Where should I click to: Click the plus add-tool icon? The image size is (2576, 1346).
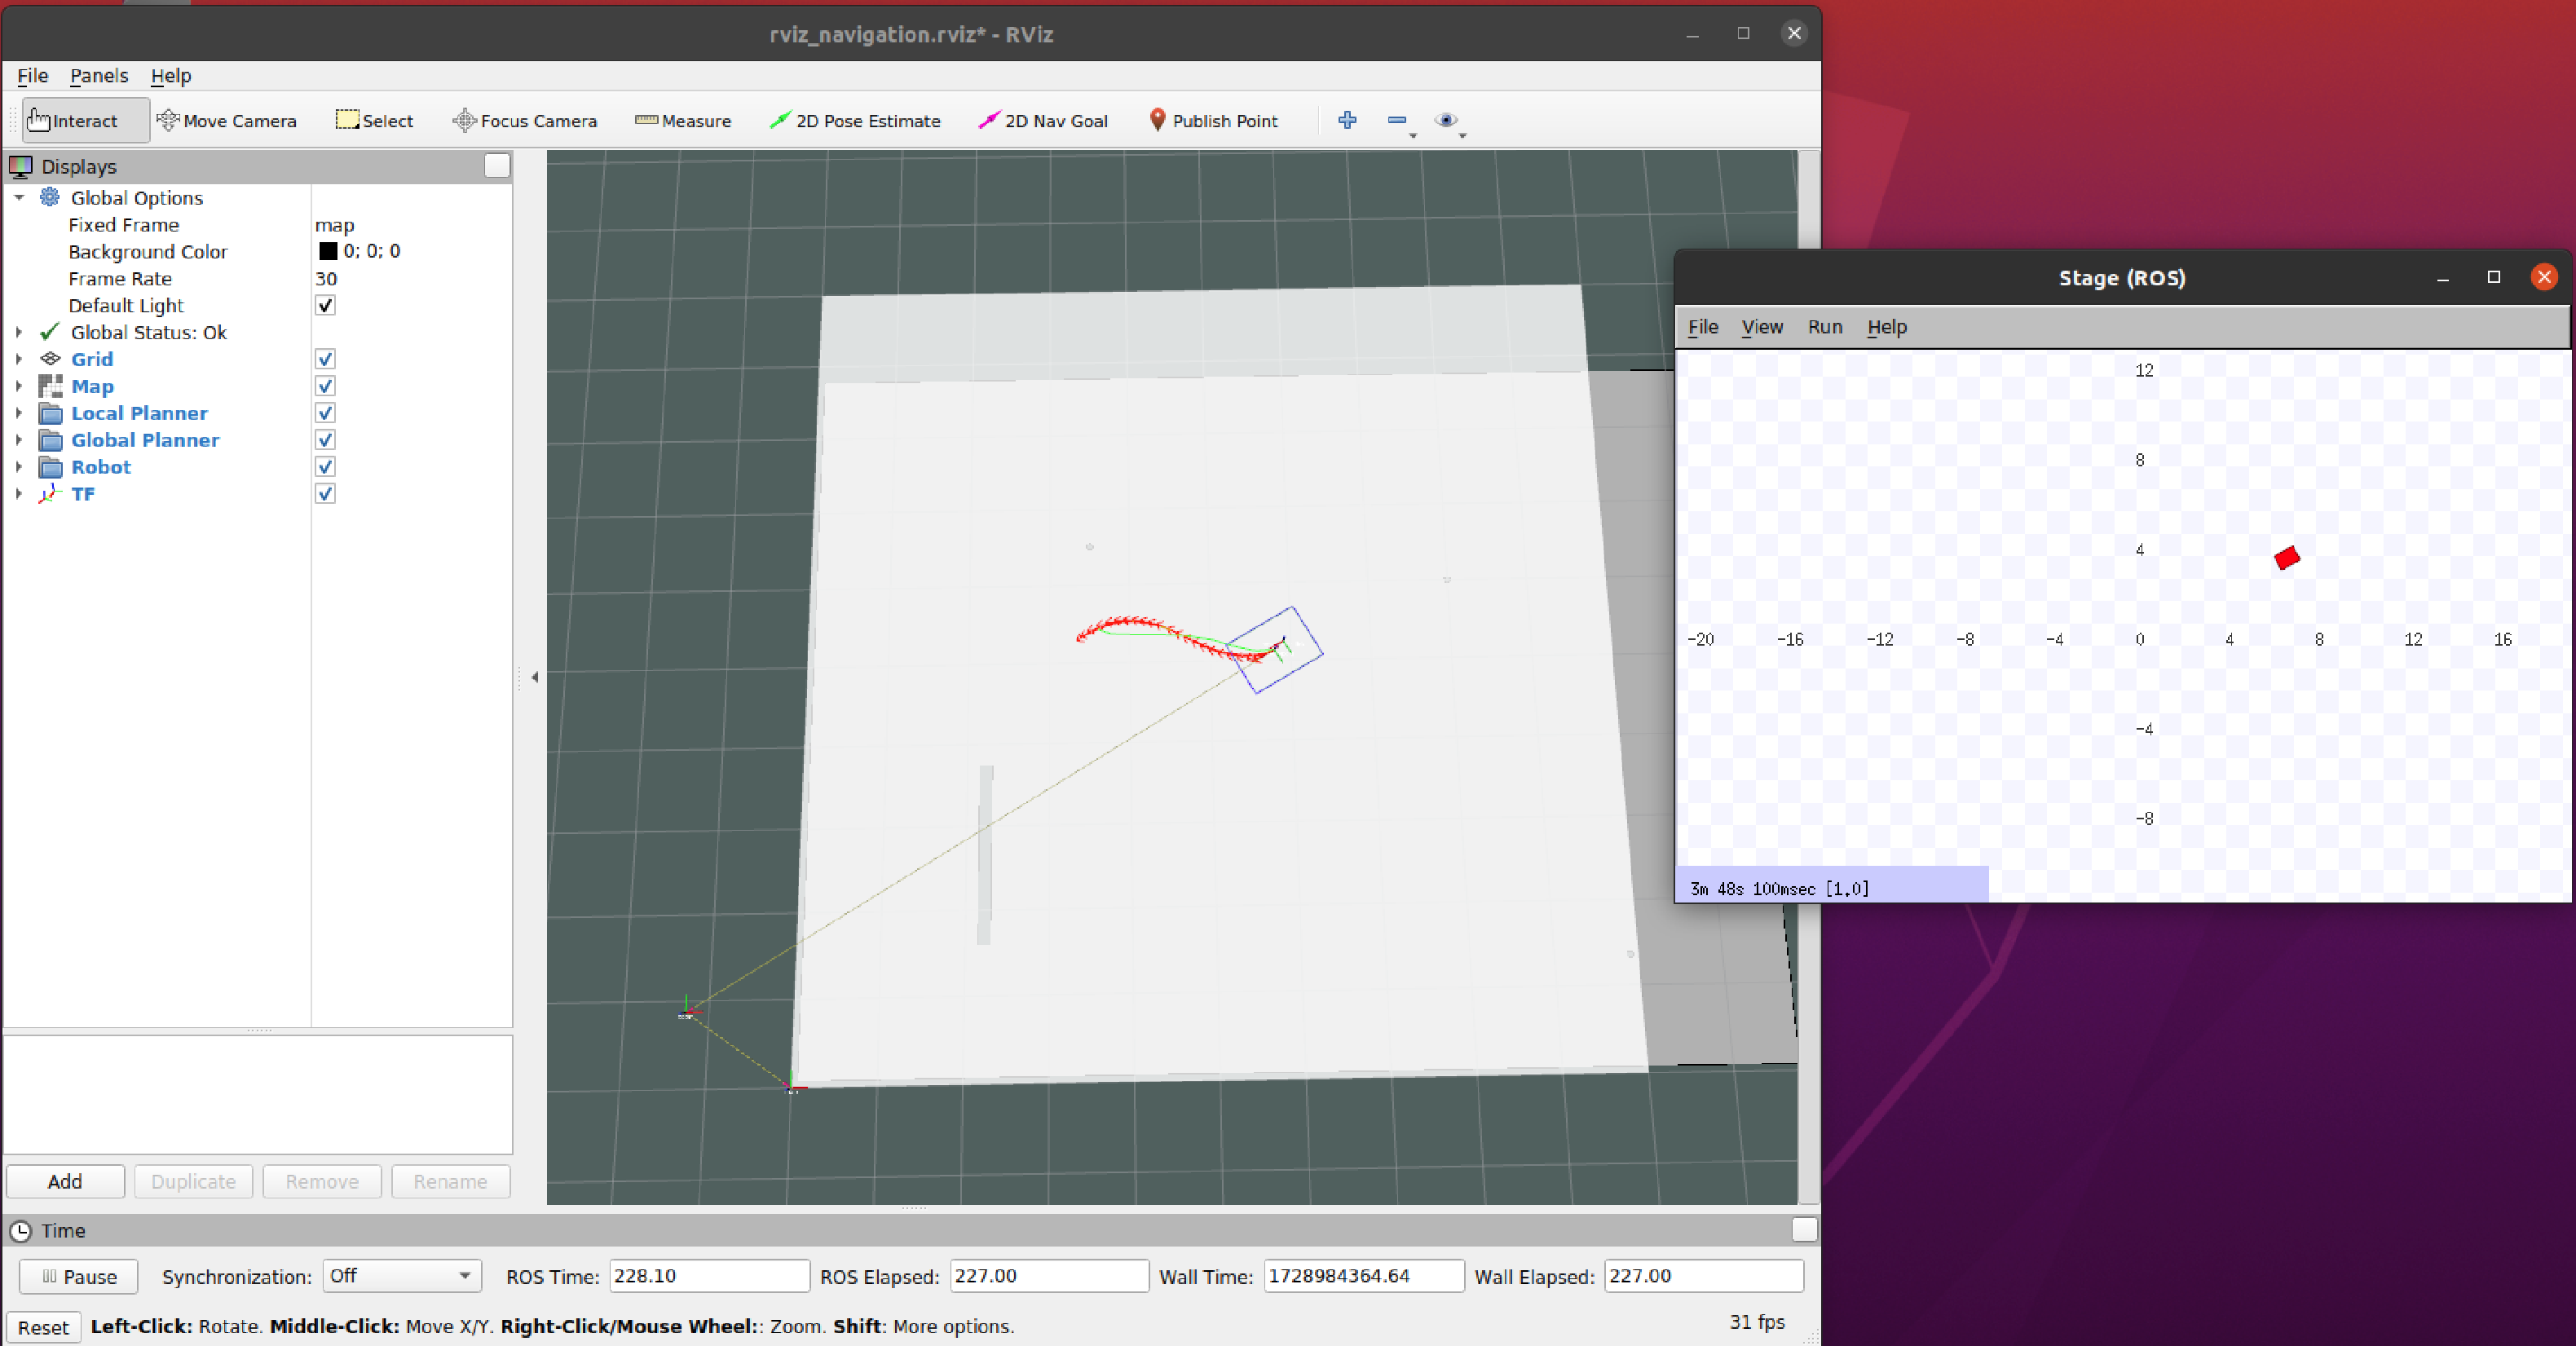[x=1347, y=120]
